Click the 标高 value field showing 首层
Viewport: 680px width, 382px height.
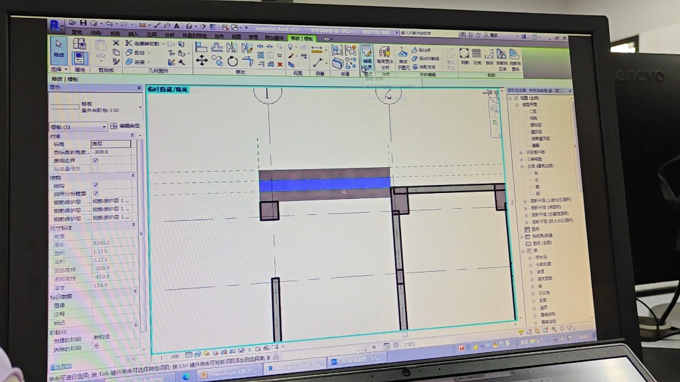pos(111,143)
